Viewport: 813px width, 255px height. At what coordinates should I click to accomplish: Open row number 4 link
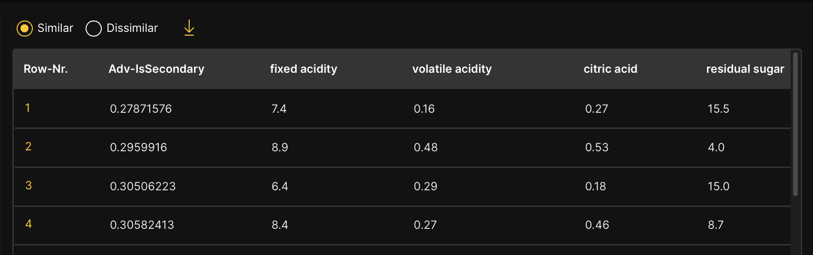[29, 224]
